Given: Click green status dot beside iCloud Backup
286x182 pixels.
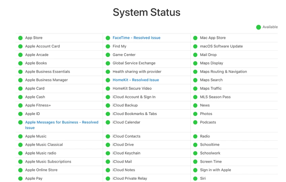Looking at the screenshot, I should coord(108,106).
